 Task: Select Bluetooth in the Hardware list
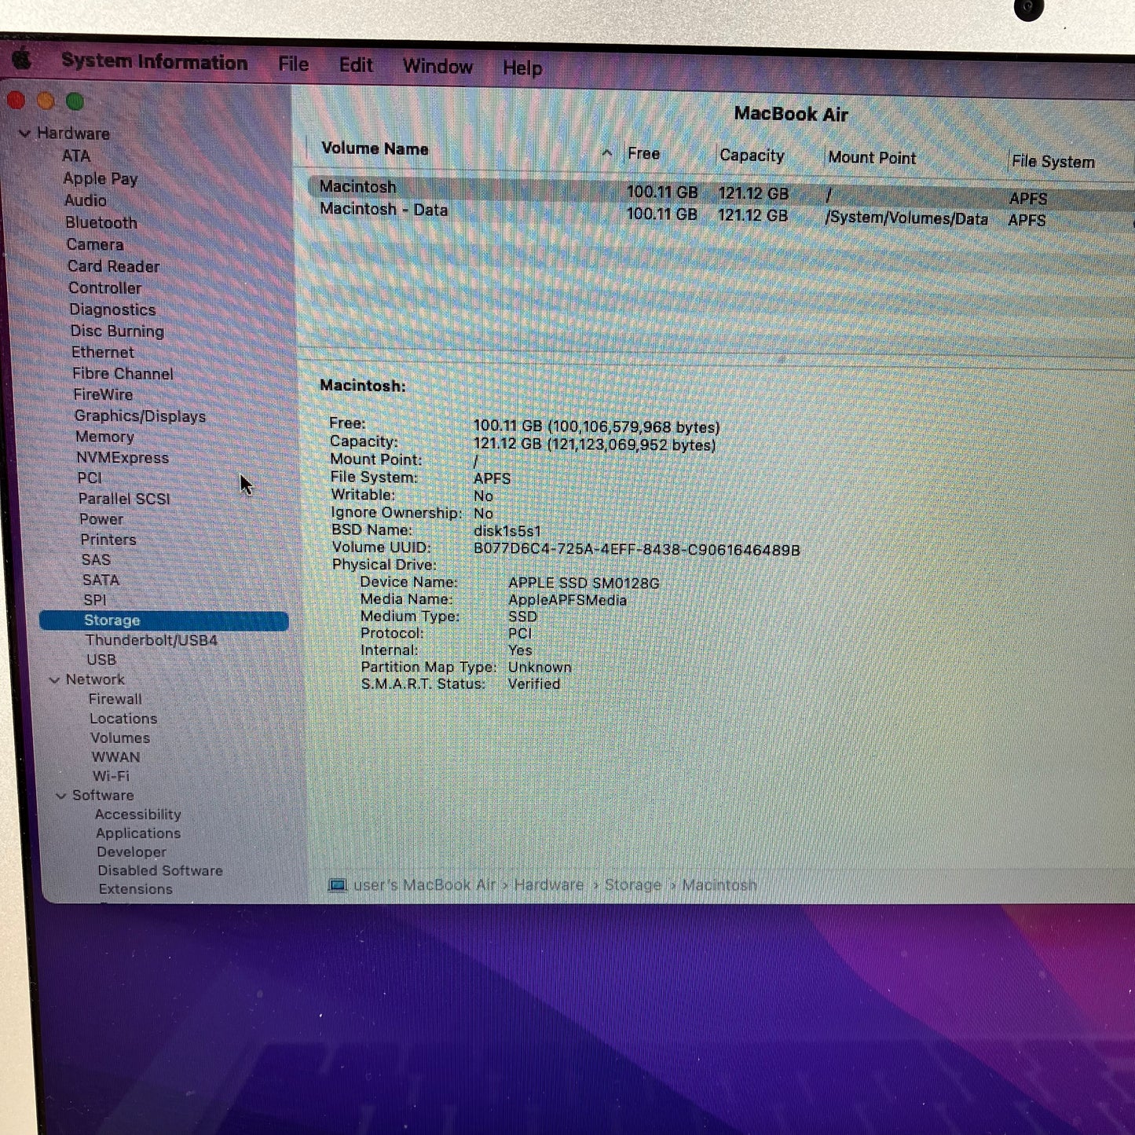click(x=101, y=222)
